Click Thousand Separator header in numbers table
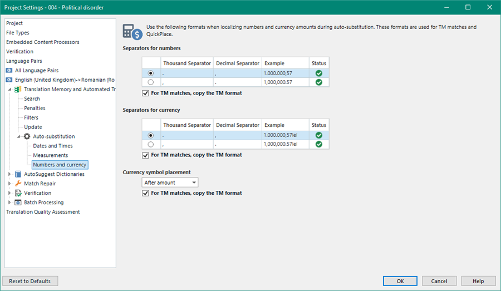The width and height of the screenshot is (501, 291). point(187,63)
